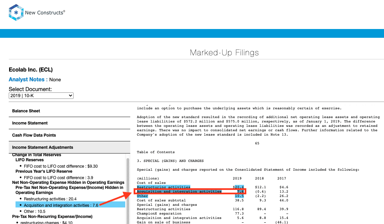Click the New Constructs hexagon logo icon
Screen dimensions: 384x224
16,12
